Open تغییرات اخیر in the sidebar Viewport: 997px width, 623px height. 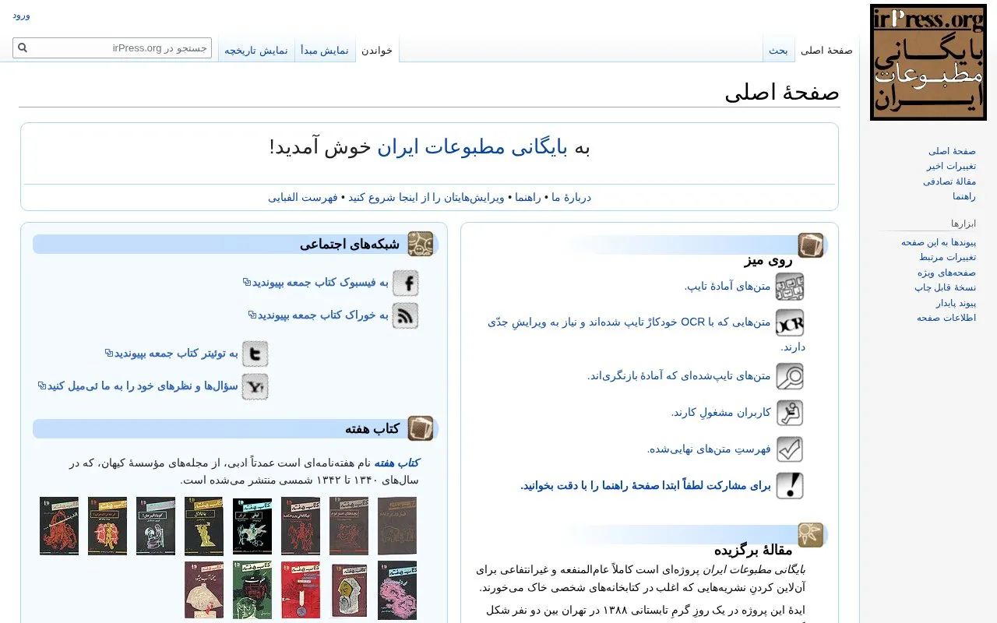click(x=951, y=166)
